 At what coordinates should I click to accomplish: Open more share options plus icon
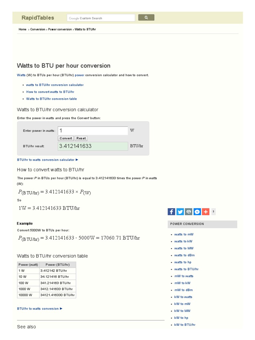[x=206, y=212]
